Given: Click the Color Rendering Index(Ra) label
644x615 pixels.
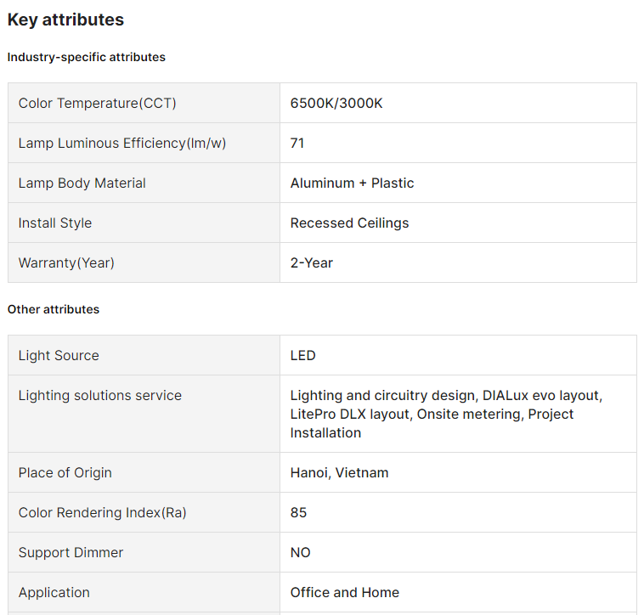Looking at the screenshot, I should coord(103,512).
